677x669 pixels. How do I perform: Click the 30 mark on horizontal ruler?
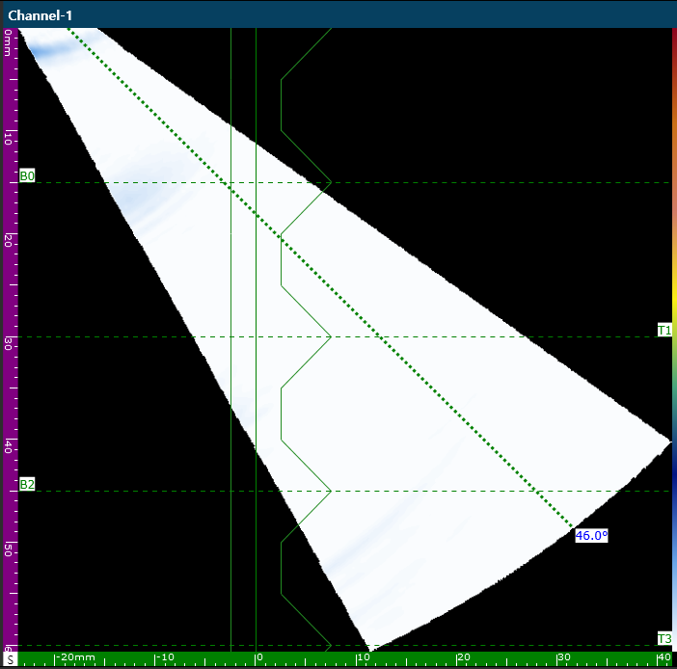[564, 656]
